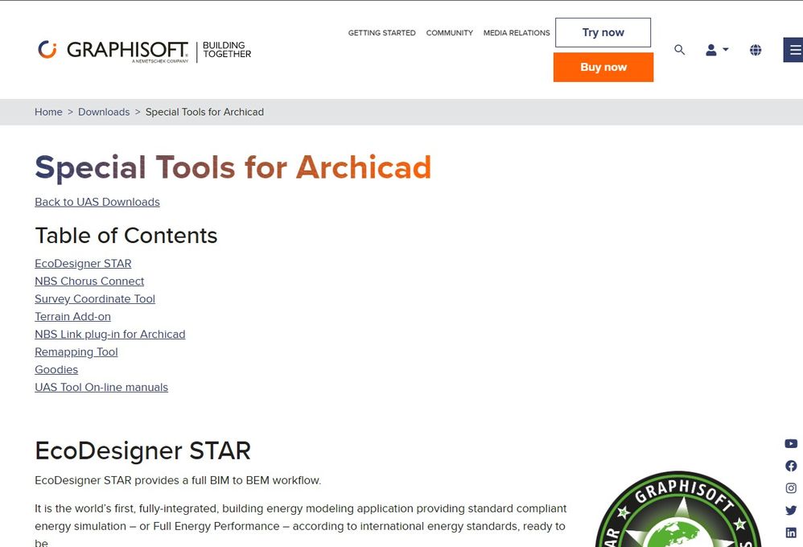This screenshot has height=547, width=803.
Task: Jump to Survey Coordinate Tool link
Action: pos(95,298)
